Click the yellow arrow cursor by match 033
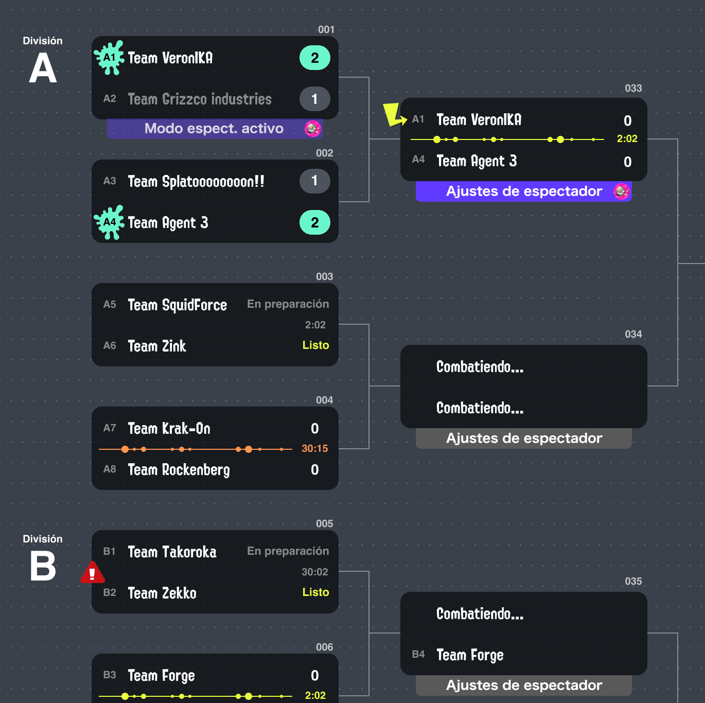This screenshot has width=705, height=703. pyautogui.click(x=395, y=114)
